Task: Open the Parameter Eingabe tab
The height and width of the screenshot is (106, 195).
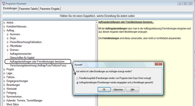Action: point(50,9)
